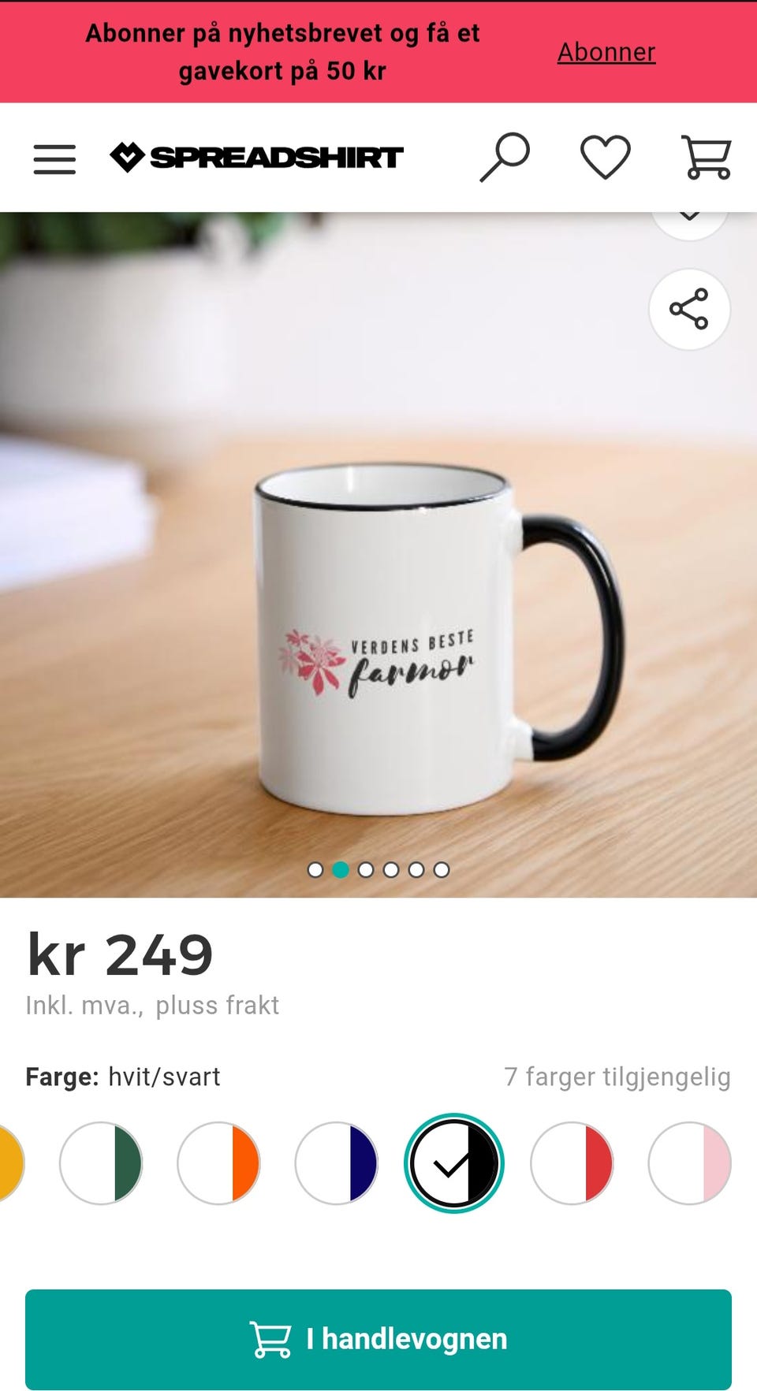The image size is (757, 1391).
Task: Open the search magnifier icon
Action: pos(505,158)
